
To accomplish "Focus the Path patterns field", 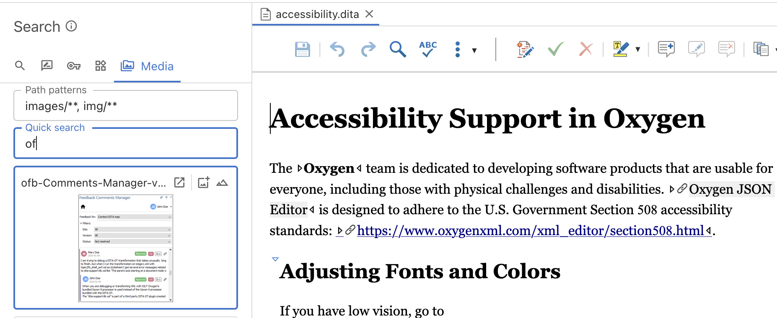I will (126, 106).
